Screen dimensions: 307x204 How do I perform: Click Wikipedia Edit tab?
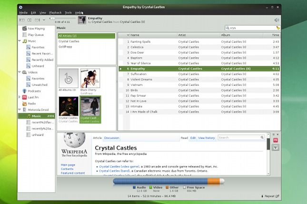coord(193,138)
